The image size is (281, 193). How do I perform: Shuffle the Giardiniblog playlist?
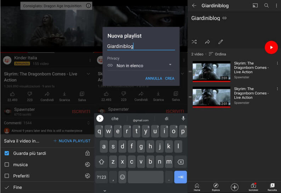pyautogui.click(x=194, y=42)
